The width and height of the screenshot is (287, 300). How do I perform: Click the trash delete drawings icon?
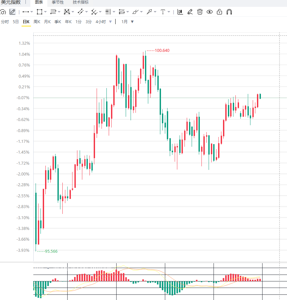tap(200, 12)
